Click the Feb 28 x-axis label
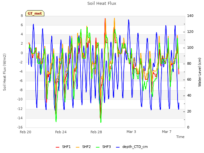The width and height of the screenshot is (204, 153). coord(96,132)
